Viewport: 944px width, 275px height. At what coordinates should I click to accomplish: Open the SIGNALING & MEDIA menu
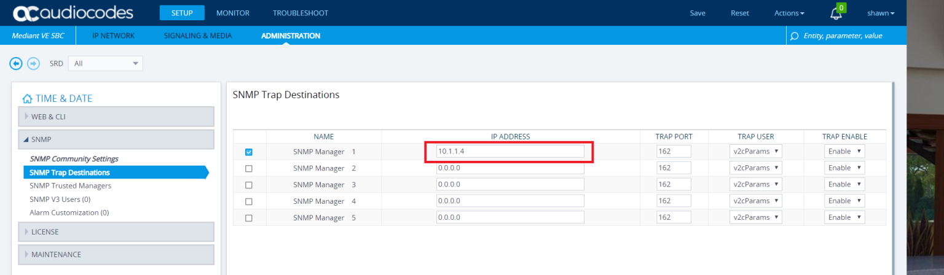(x=198, y=36)
